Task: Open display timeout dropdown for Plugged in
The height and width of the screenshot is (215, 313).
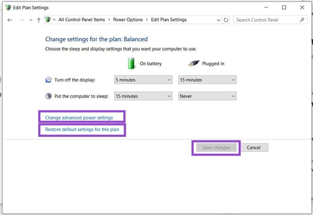Action: (207, 80)
